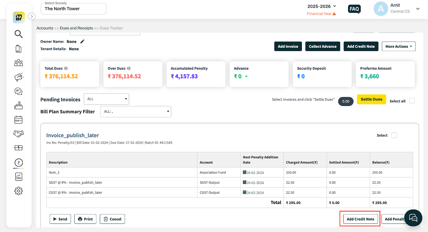Open the calendar icon in sidebar
The image size is (428, 232).
(x=18, y=120)
